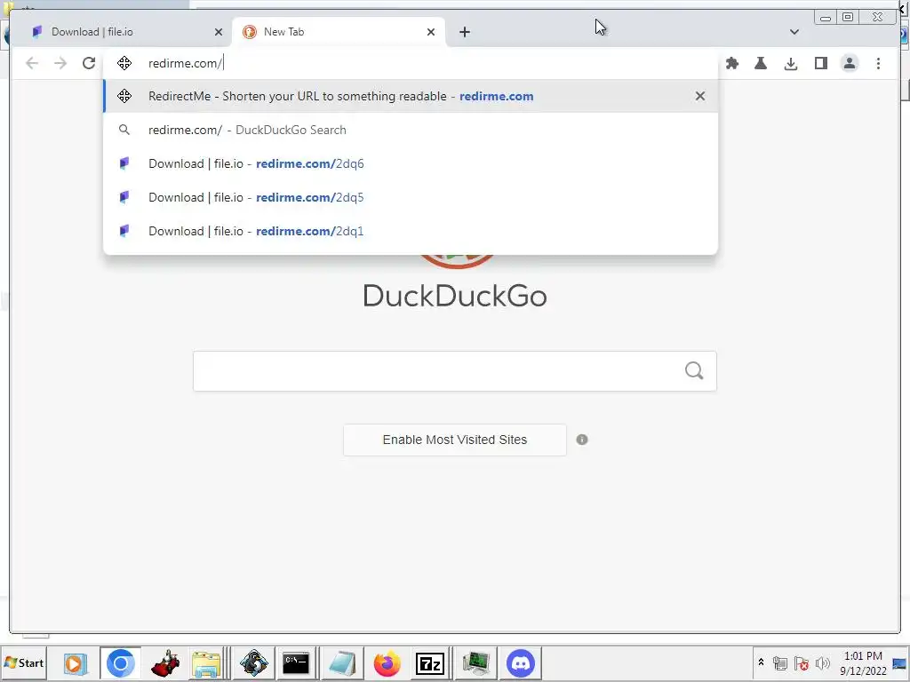Launch Firefox from the taskbar
This screenshot has width=910, height=682.
click(x=387, y=662)
